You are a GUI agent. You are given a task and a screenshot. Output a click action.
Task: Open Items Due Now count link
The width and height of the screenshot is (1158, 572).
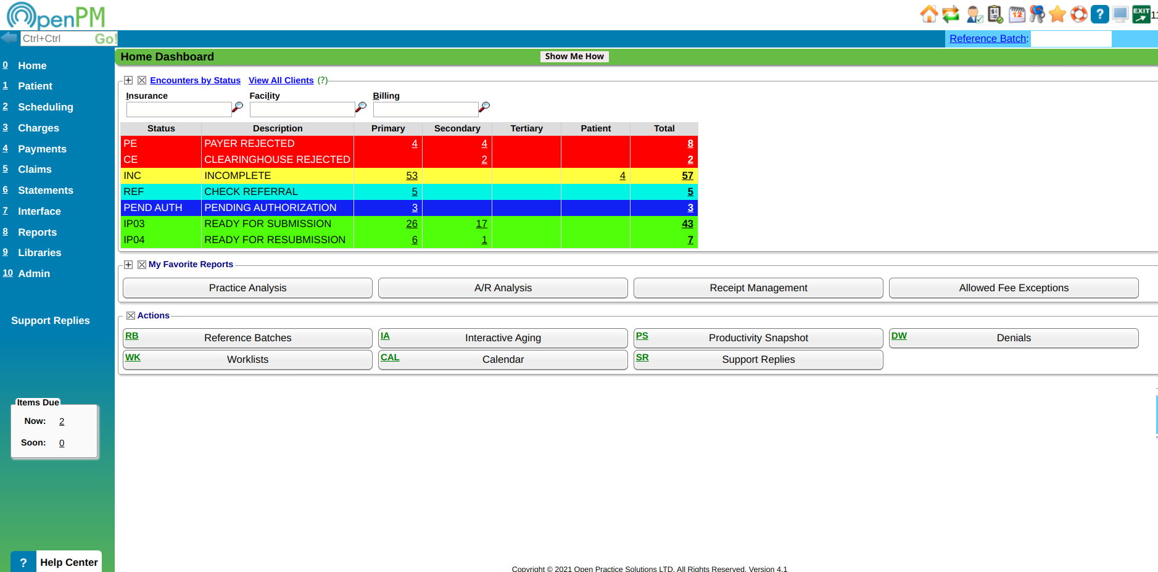click(62, 421)
